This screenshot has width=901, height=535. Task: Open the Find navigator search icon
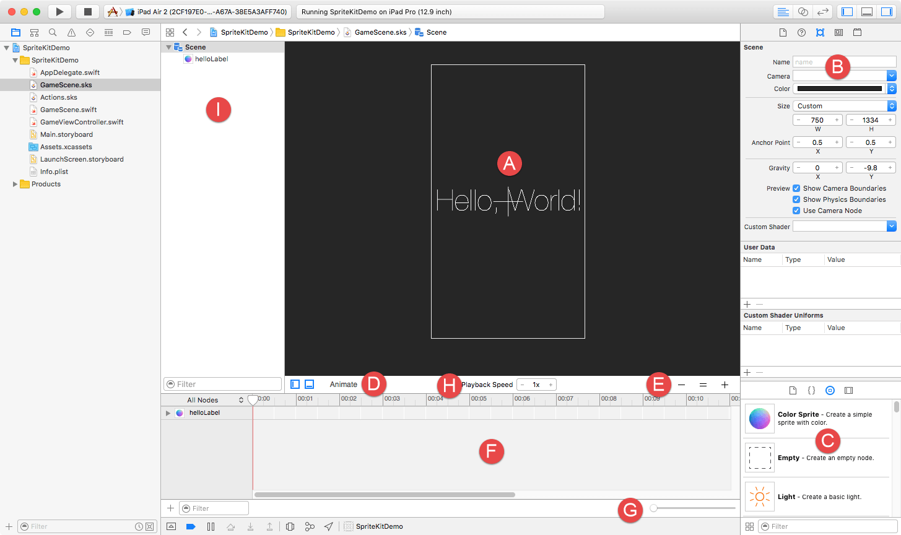click(x=53, y=32)
